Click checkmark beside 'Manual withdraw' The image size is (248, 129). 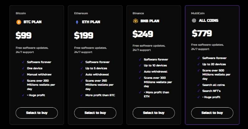click(23, 74)
